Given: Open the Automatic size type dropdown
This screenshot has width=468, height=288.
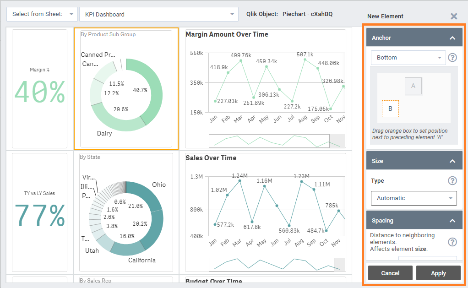Looking at the screenshot, I should click(414, 198).
